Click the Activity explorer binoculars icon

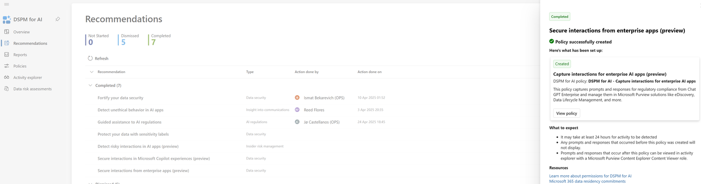point(6,77)
